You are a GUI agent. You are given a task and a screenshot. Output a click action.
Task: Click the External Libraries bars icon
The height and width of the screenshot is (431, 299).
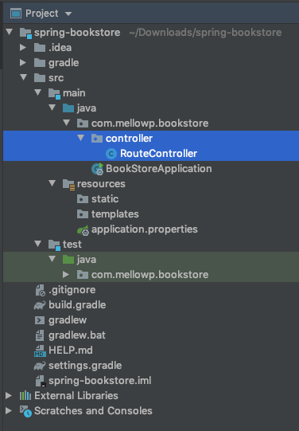click(x=25, y=395)
